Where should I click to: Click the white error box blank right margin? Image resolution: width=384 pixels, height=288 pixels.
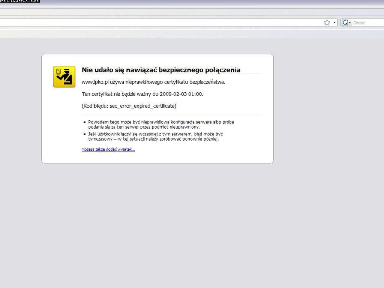[x=267, y=112]
